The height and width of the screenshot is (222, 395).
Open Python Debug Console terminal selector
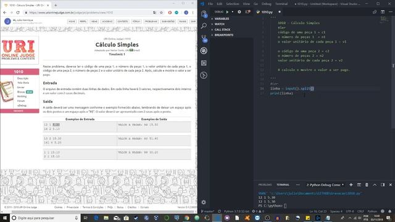point(325,185)
